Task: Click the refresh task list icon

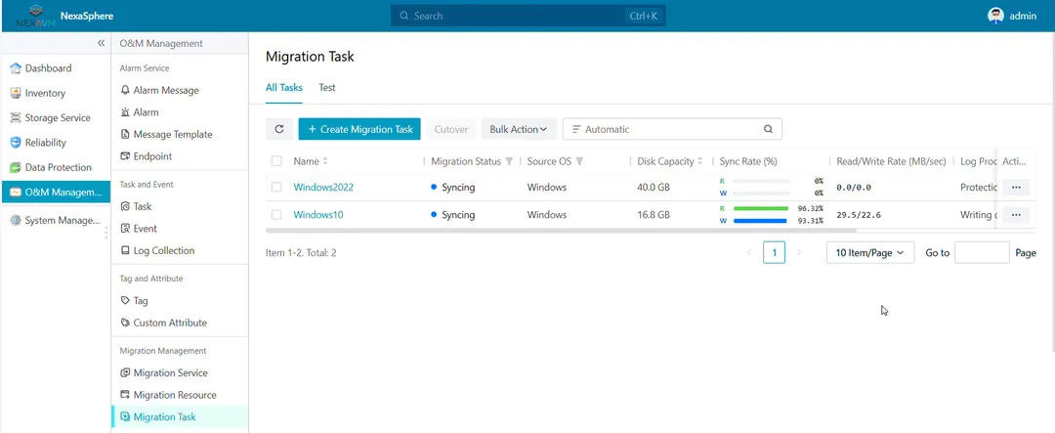Action: point(279,129)
